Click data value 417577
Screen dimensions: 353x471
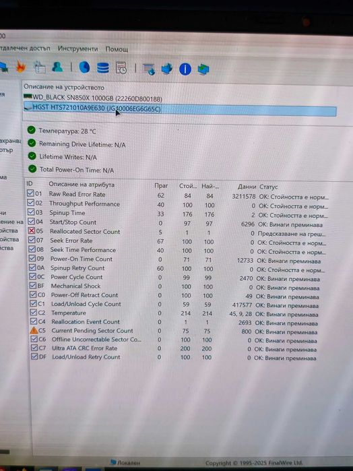[x=242, y=305]
